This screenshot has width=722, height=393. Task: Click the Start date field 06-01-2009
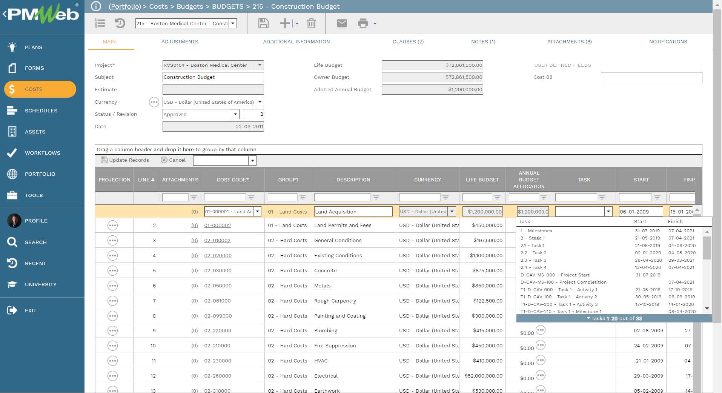641,212
